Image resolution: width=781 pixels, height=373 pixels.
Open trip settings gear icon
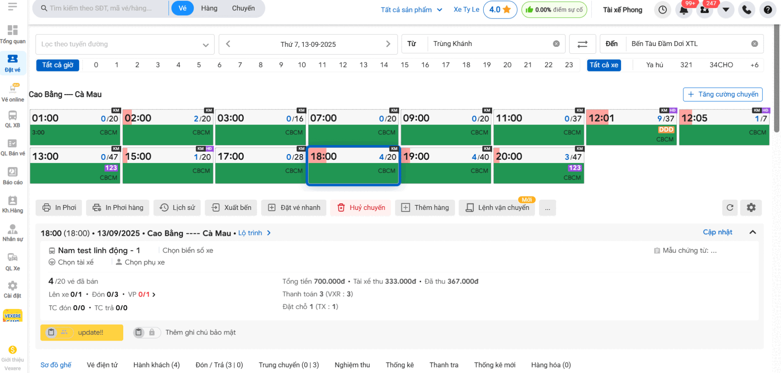[x=751, y=208]
